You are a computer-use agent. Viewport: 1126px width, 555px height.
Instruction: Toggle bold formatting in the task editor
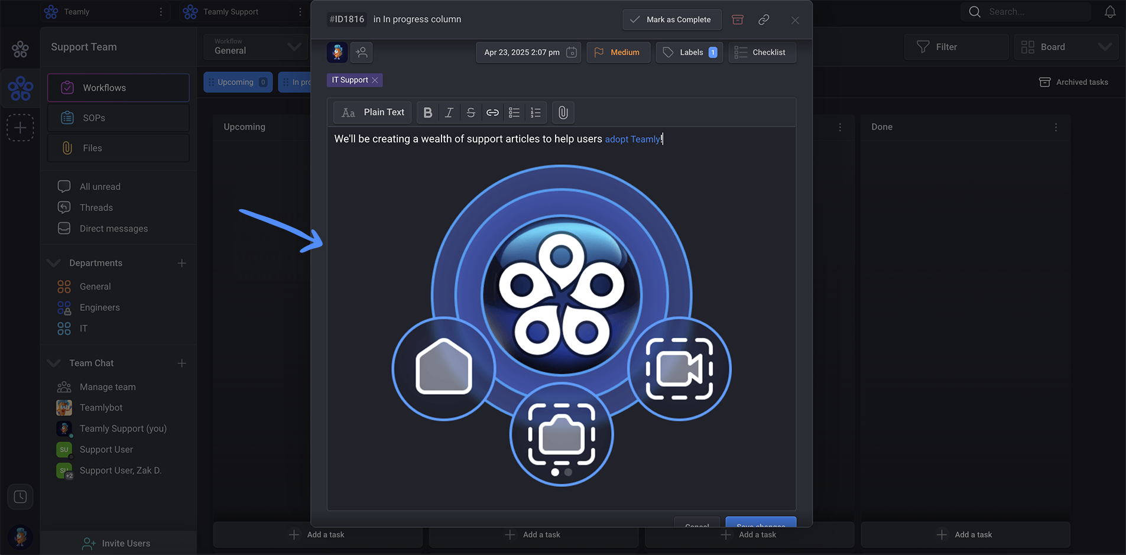click(428, 112)
